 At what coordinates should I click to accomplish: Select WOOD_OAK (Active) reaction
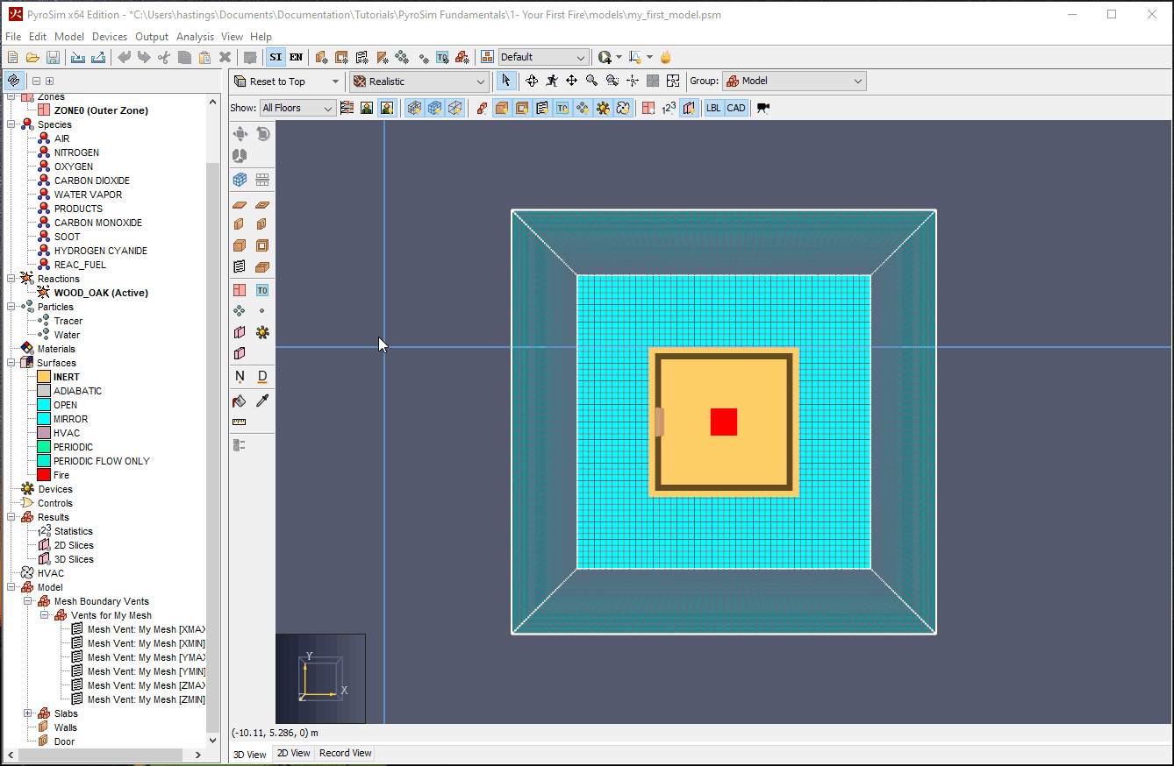101,293
